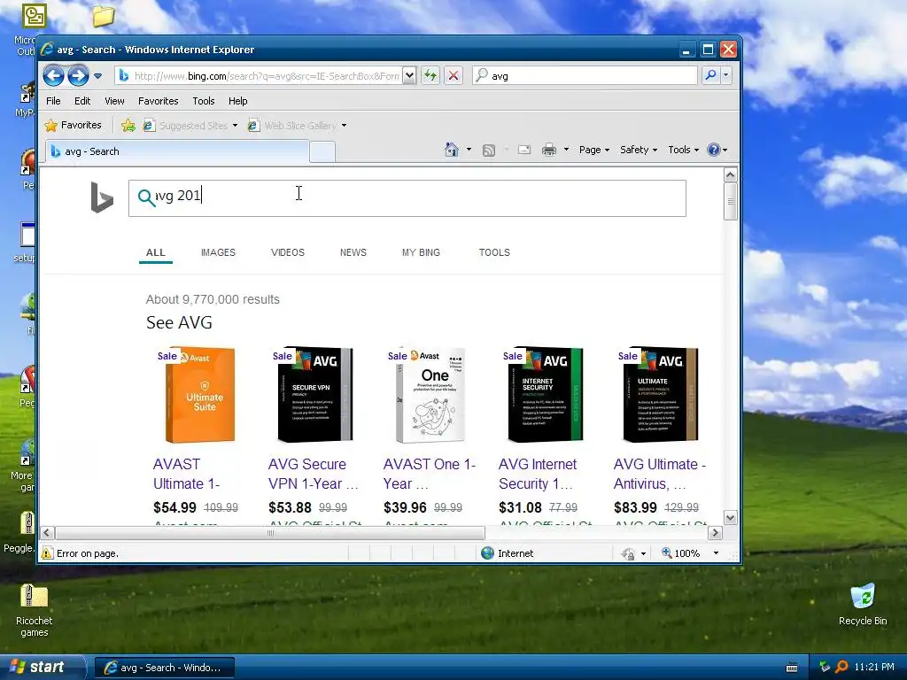Click the horizontal scrollbar right arrow
This screenshot has width=907, height=680.
coord(715,532)
